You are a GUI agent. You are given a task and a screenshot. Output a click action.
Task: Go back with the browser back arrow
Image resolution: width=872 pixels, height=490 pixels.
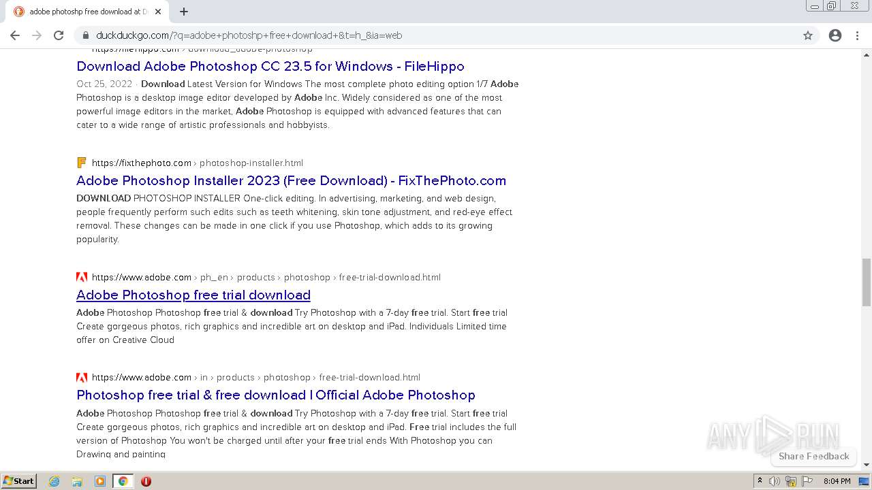(15, 35)
